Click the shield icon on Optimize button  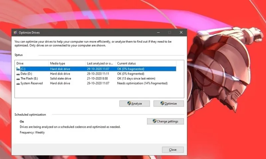(163, 103)
